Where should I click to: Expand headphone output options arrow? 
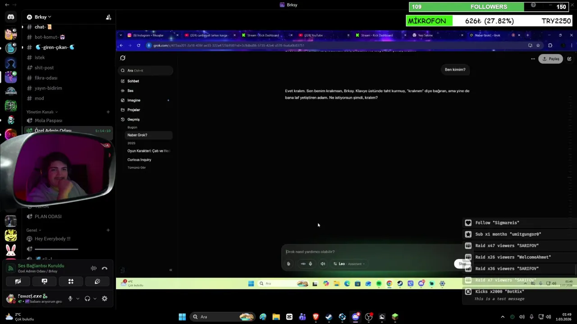coord(95,298)
